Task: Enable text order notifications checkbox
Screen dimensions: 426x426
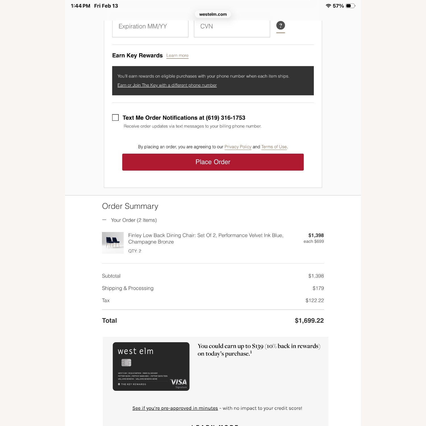Action: pos(115,118)
